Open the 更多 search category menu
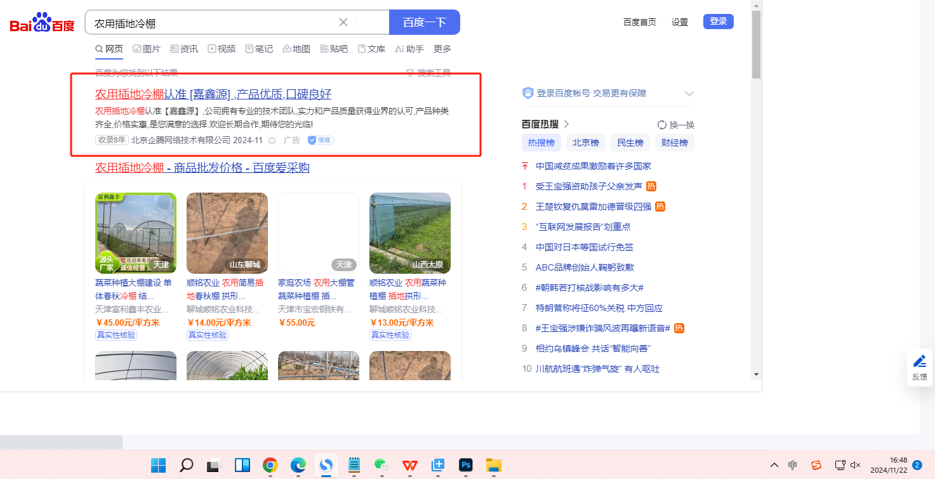The image size is (935, 479). pos(442,49)
